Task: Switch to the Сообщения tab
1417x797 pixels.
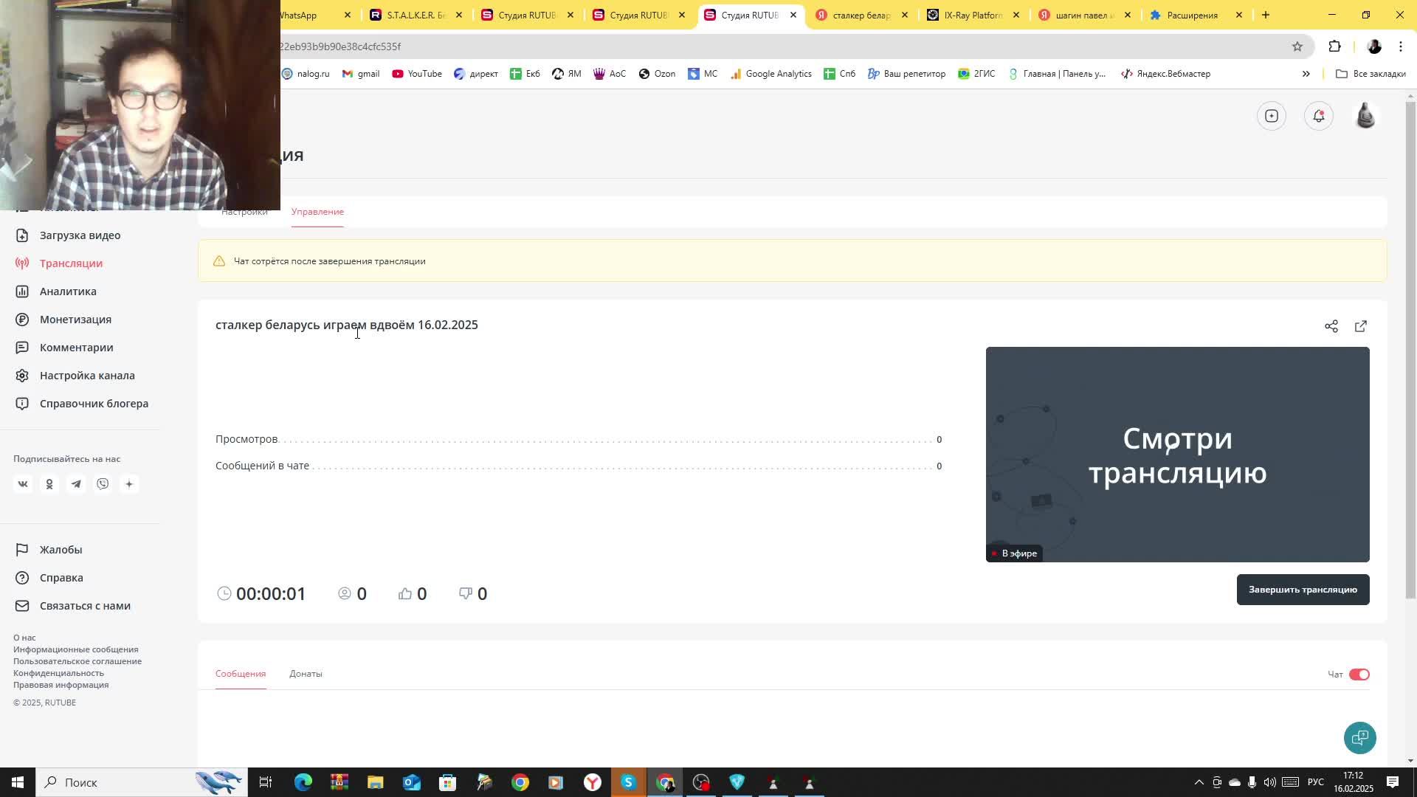Action: (241, 674)
